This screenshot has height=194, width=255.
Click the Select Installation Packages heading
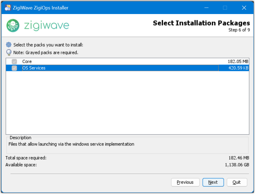tap(201, 23)
